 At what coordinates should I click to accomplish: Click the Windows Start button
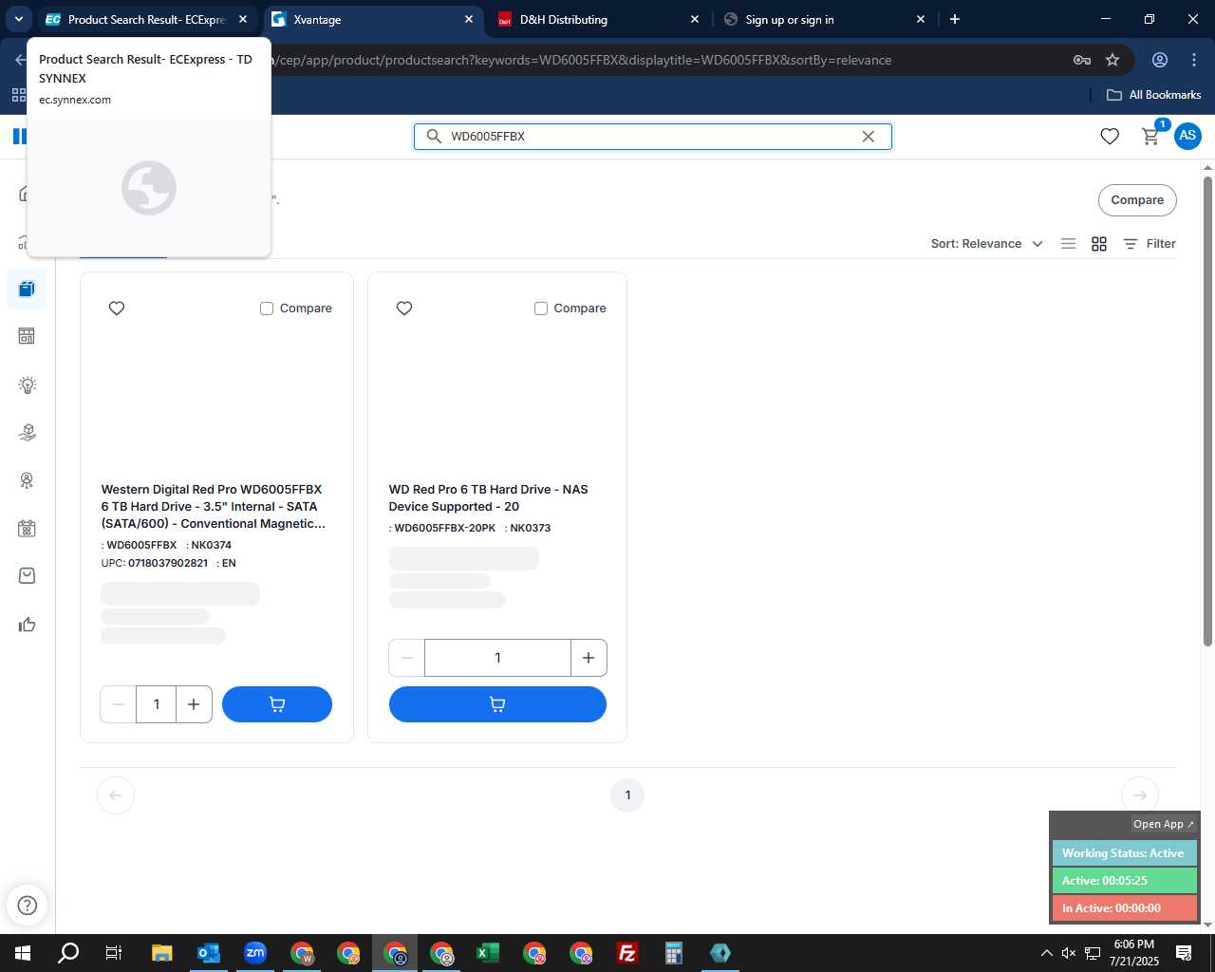[x=23, y=953]
